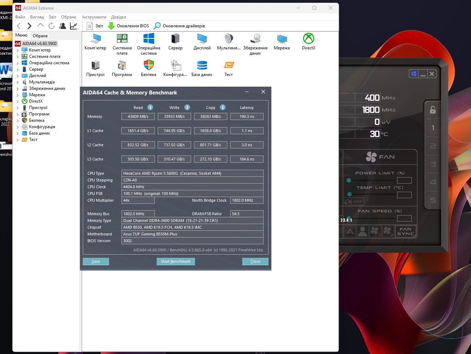
Task: Click the Power Limit value box in Afterburner
Action: pos(404,180)
